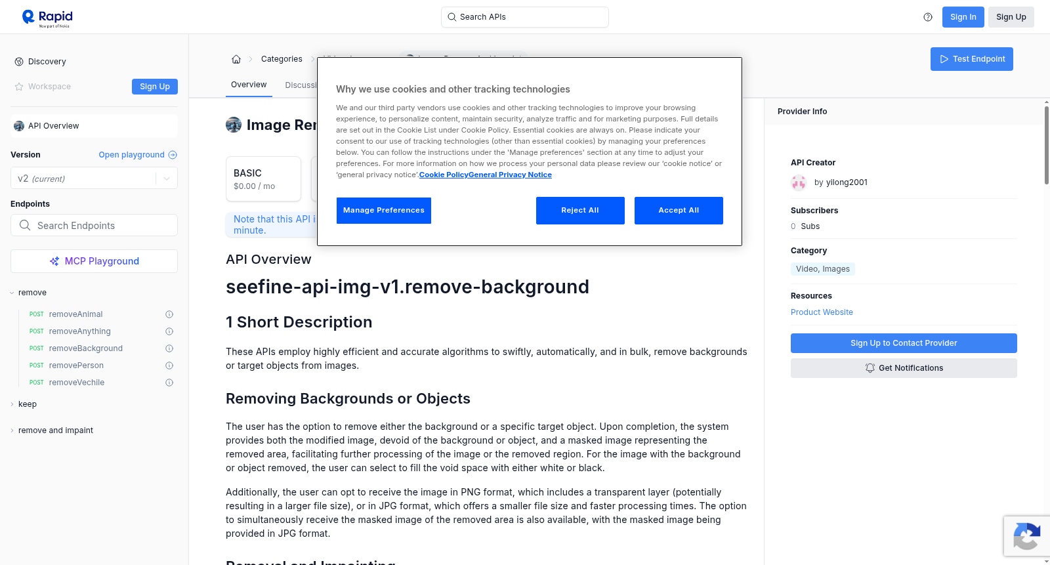
Task: Click the reCAPTCHA badge
Action: point(1026,536)
